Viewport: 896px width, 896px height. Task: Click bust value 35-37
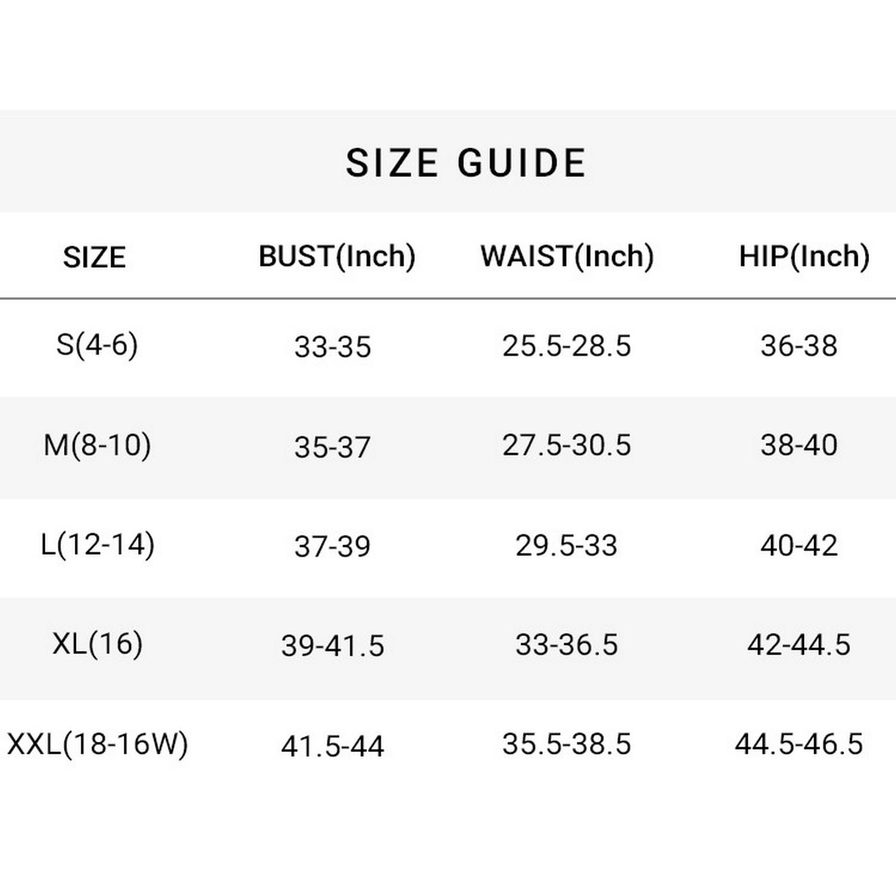[333, 447]
